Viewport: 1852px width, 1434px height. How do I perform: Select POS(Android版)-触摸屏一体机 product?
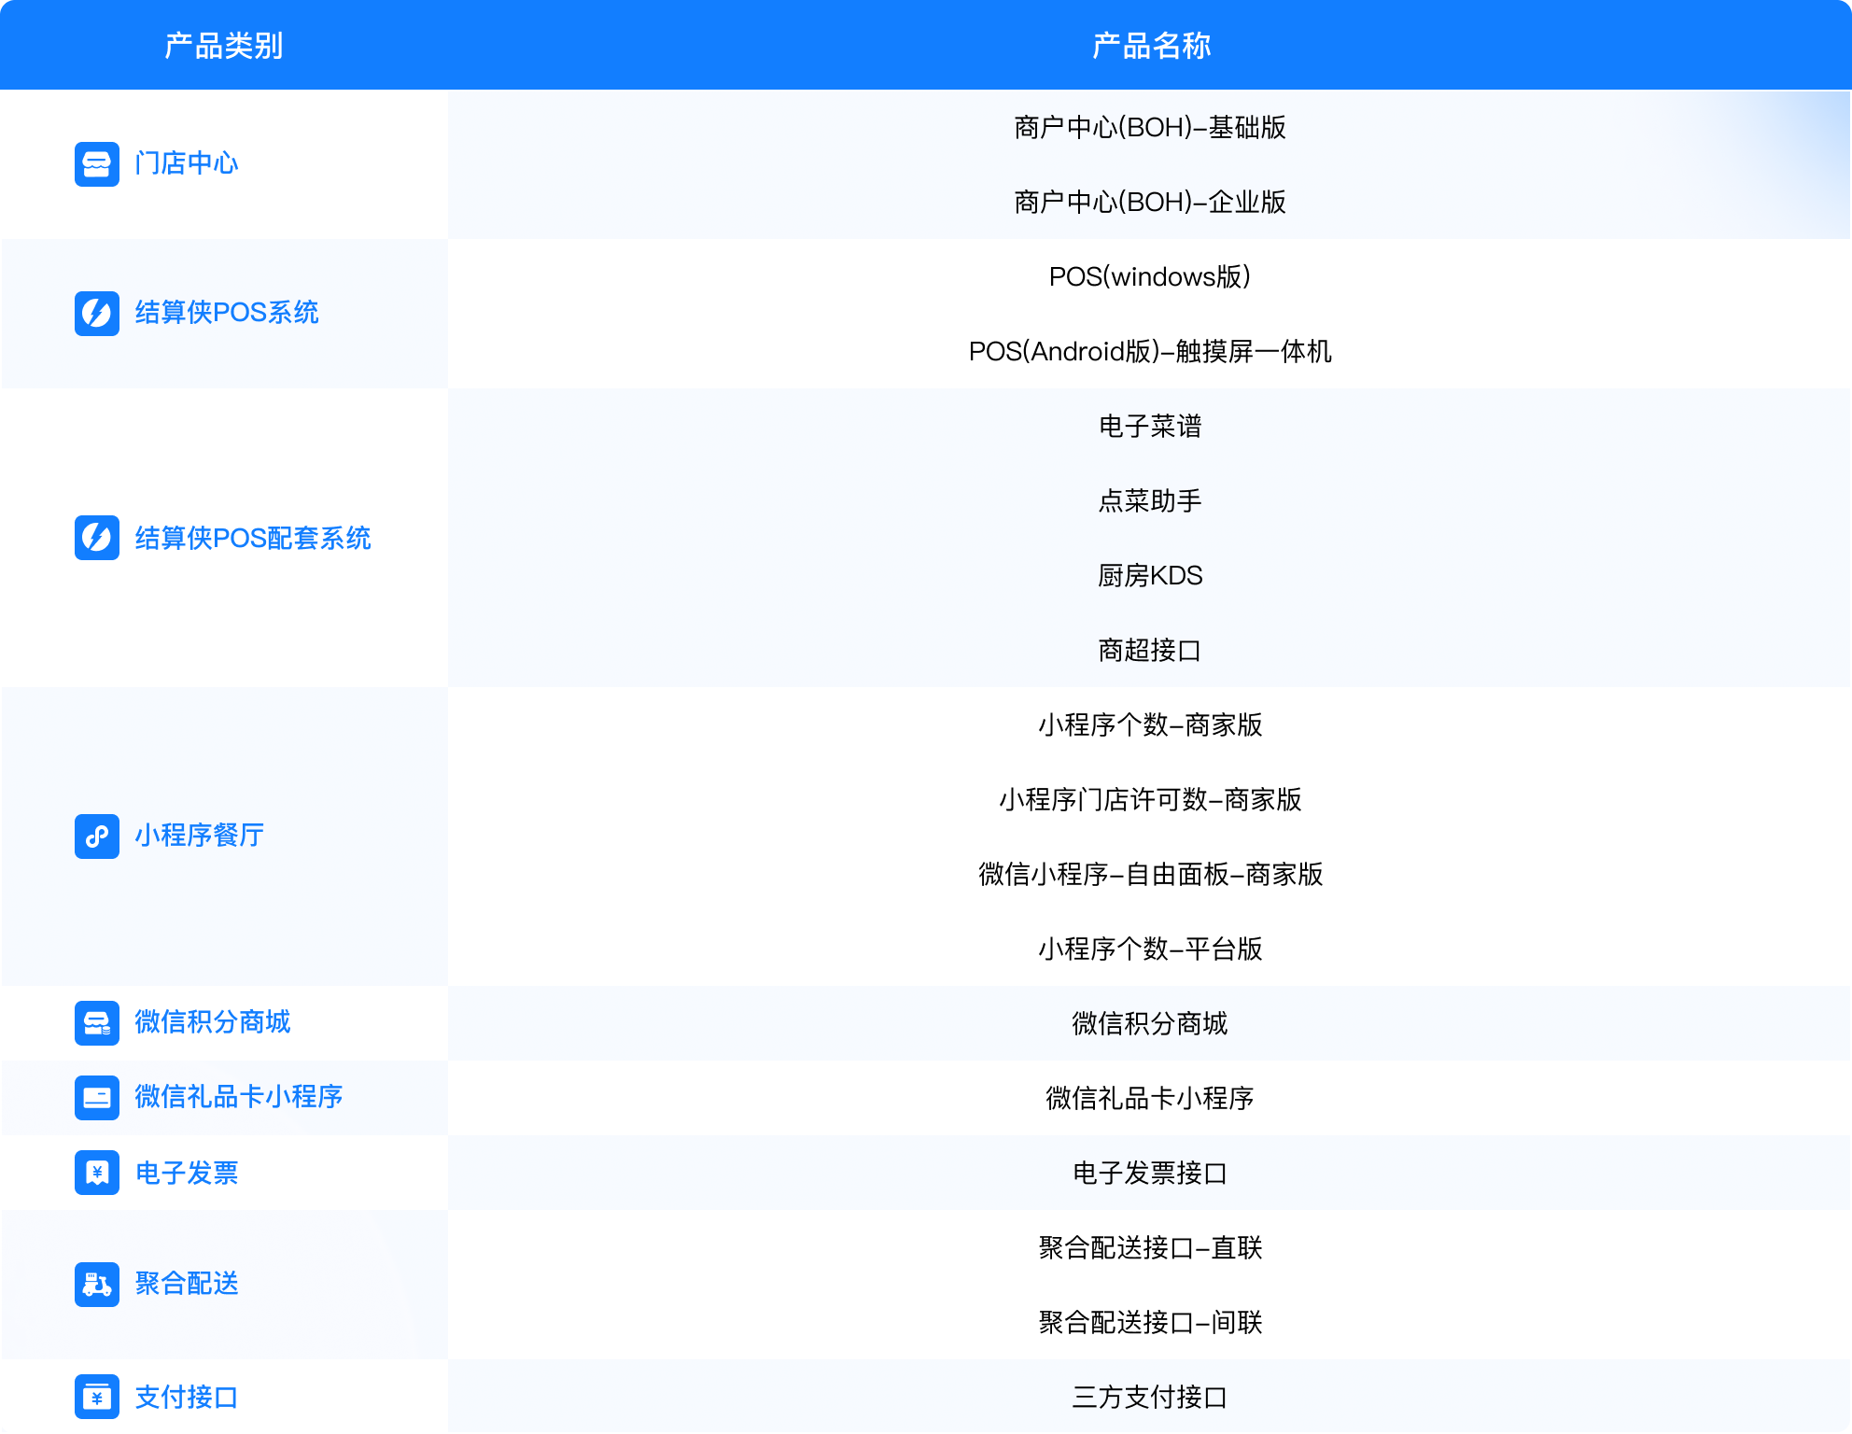[1150, 351]
